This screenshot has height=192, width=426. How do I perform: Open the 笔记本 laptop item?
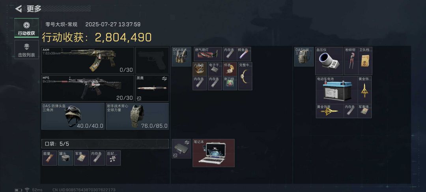[213, 153]
